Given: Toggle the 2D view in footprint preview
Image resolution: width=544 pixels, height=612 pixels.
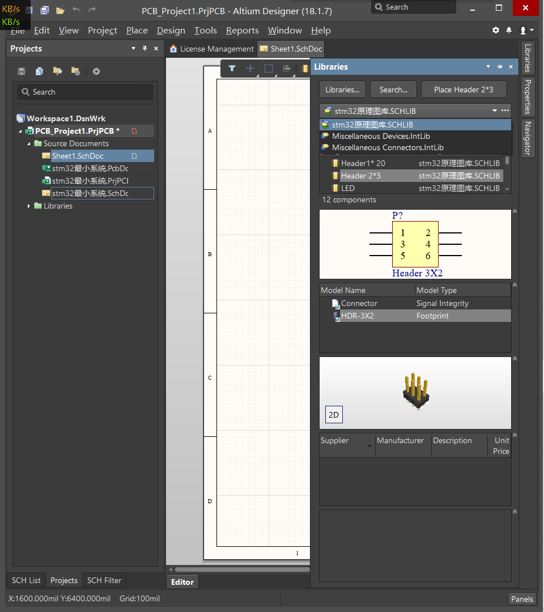Looking at the screenshot, I should click(x=334, y=414).
